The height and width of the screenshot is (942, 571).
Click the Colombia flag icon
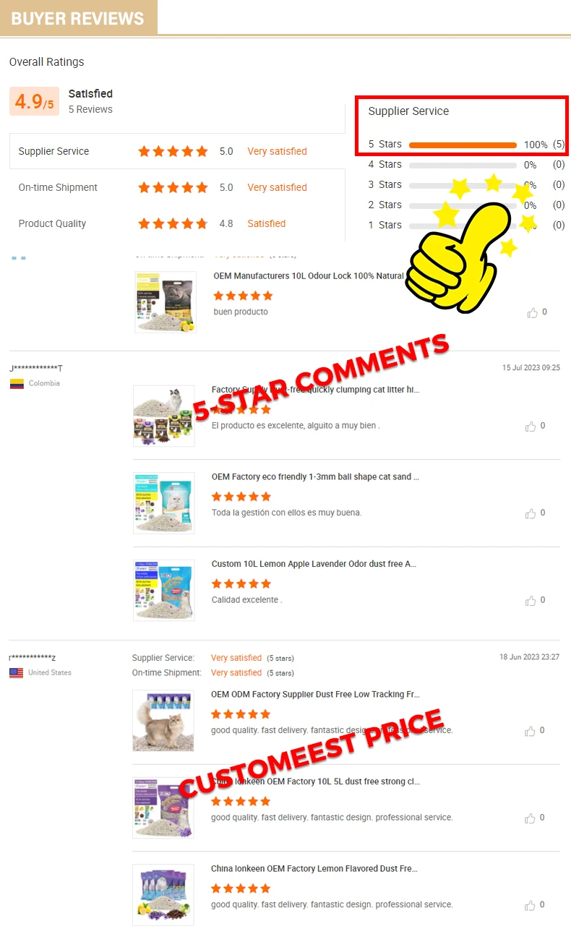pyautogui.click(x=17, y=384)
